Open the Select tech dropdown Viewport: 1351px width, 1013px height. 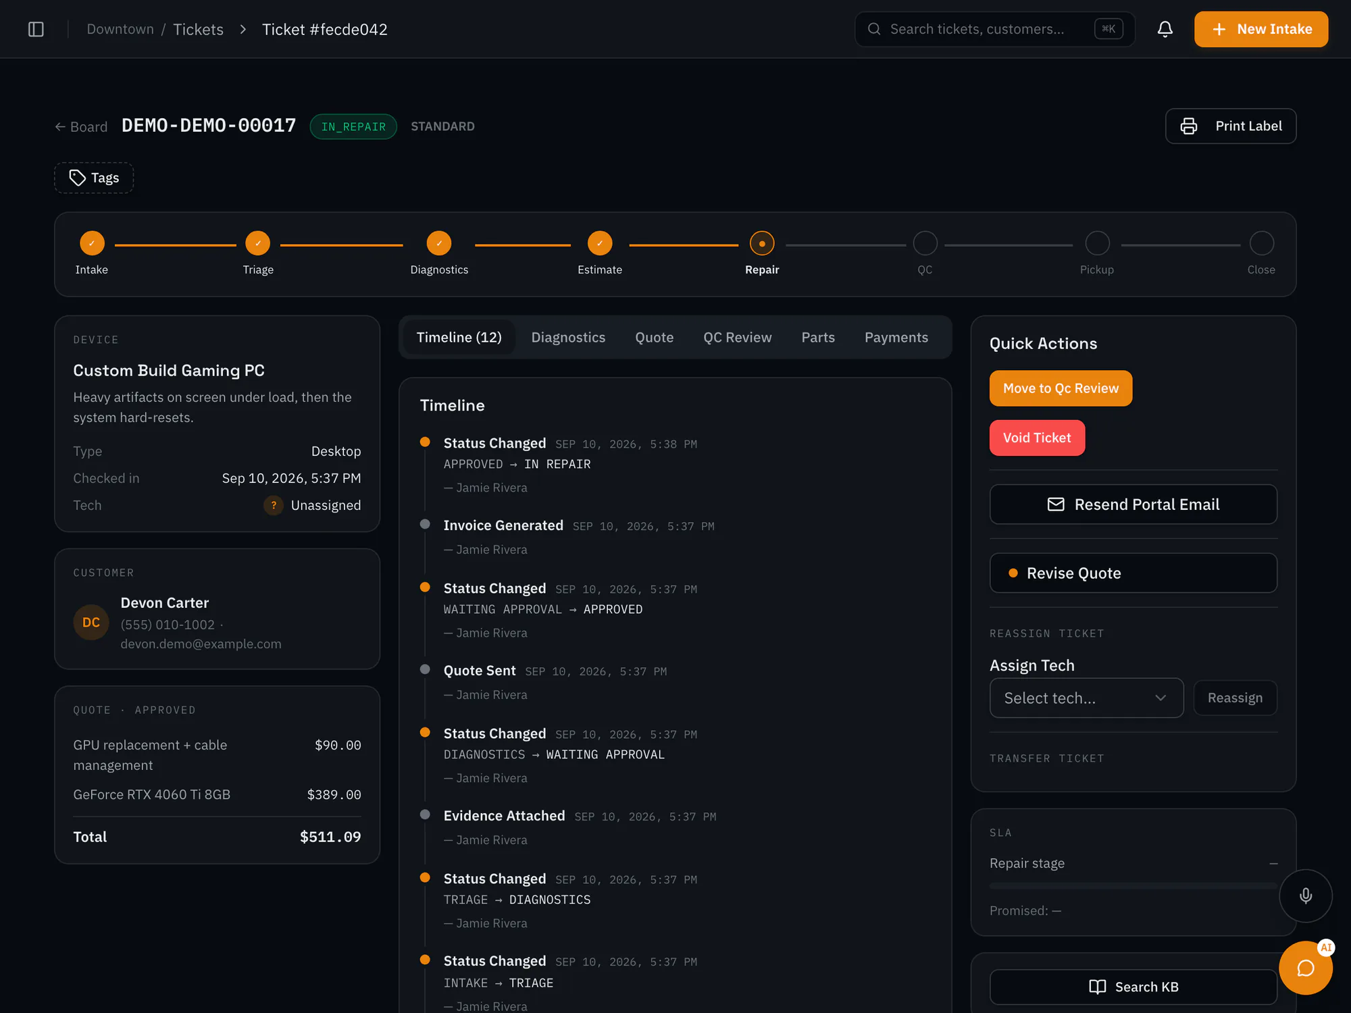coord(1086,698)
